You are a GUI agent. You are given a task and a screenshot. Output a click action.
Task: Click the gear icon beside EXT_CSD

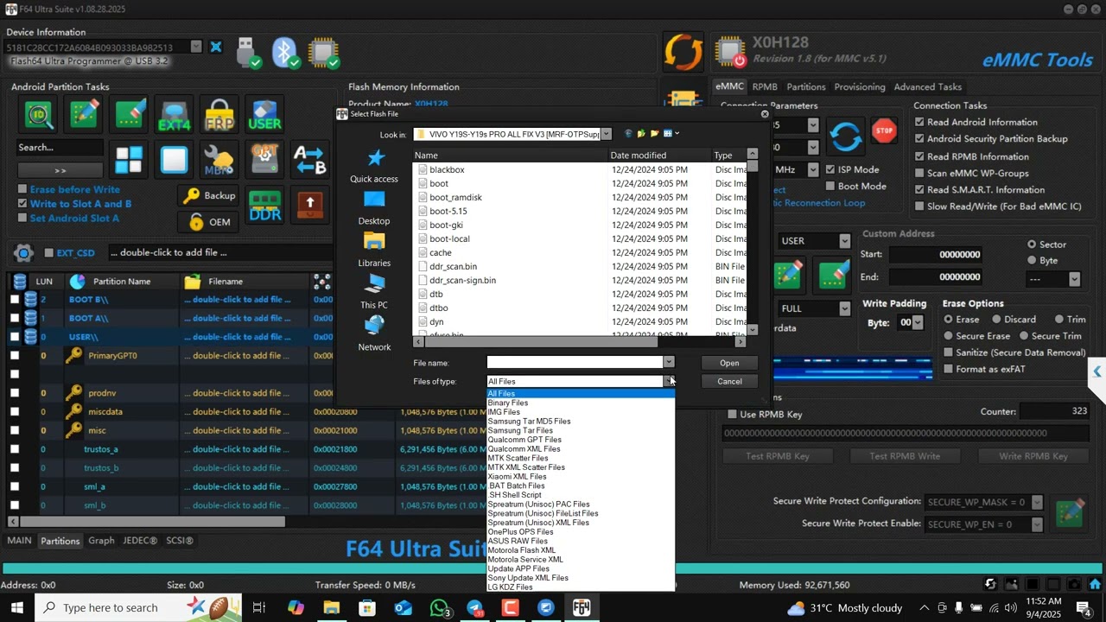23,252
